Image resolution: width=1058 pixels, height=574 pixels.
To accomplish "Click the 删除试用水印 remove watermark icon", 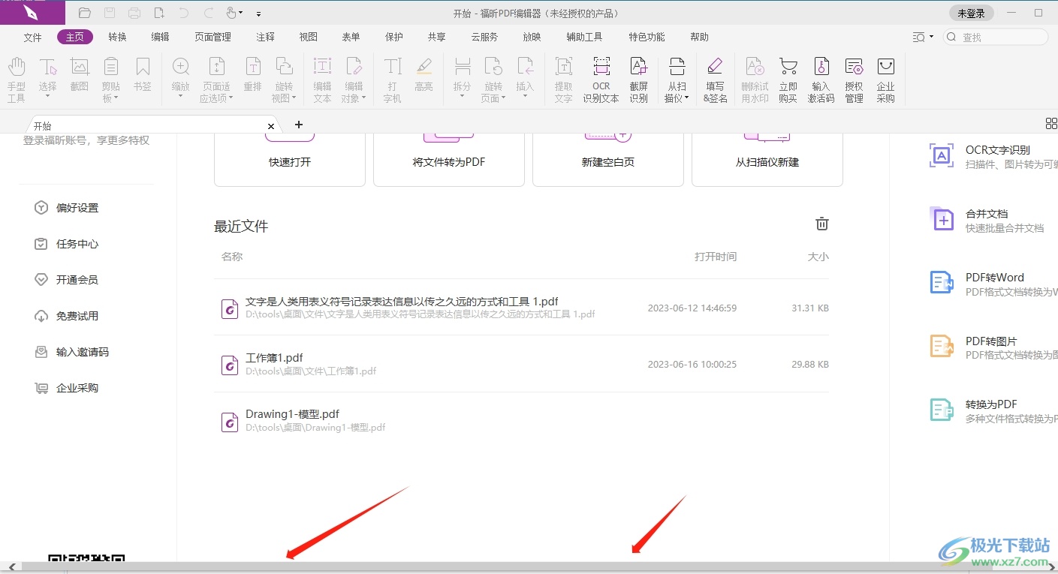I will click(x=755, y=80).
